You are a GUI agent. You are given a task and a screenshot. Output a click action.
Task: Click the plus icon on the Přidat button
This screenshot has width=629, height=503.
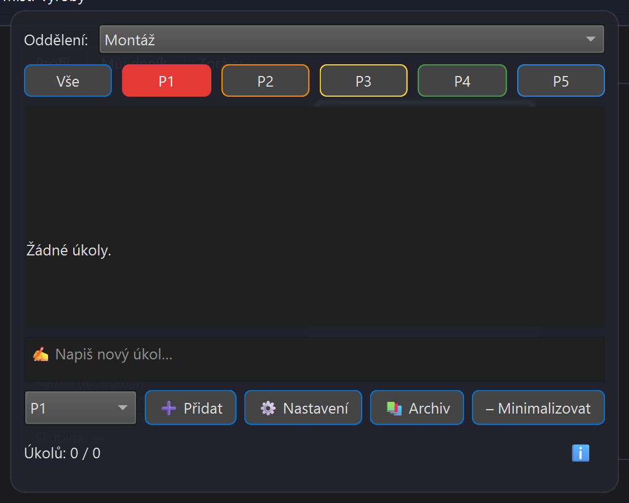tap(168, 409)
